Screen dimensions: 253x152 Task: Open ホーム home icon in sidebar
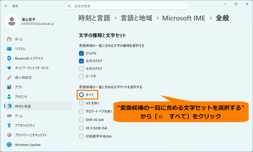9,39
